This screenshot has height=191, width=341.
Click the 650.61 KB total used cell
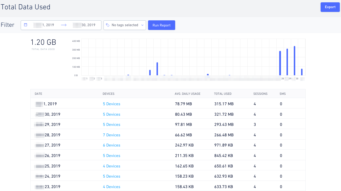(x=224, y=166)
